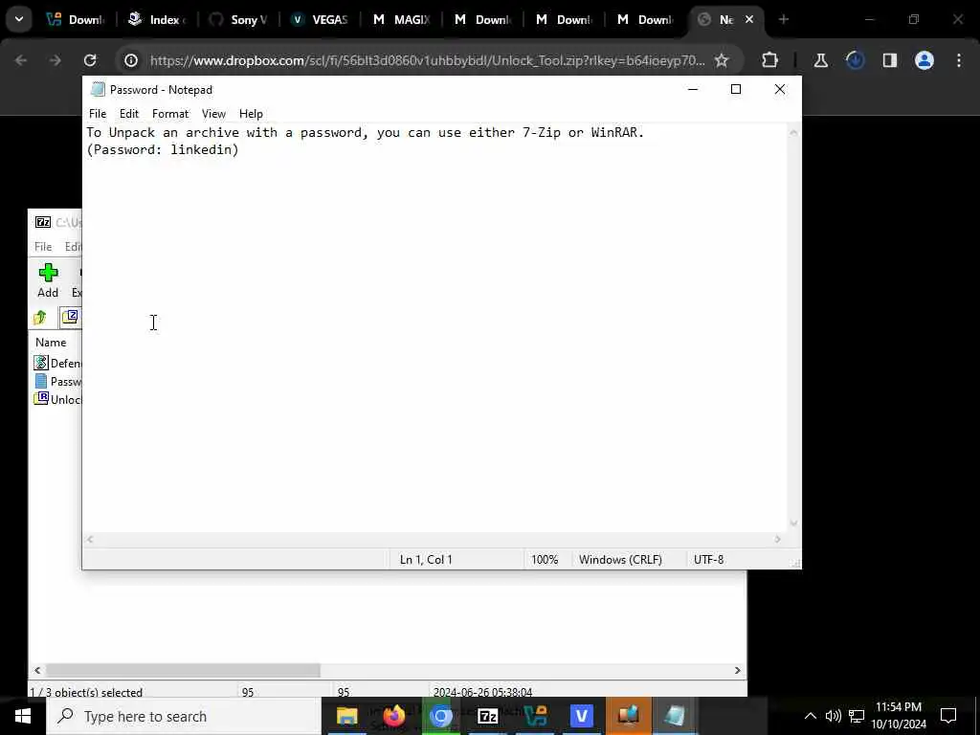
Task: Bookmark this page with the star icon
Action: coord(722,60)
